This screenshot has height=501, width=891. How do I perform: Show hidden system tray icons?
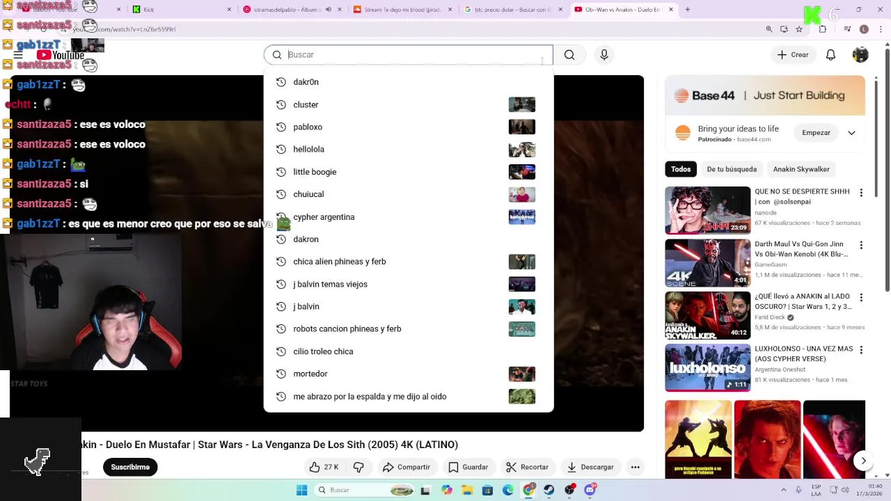[x=783, y=490]
